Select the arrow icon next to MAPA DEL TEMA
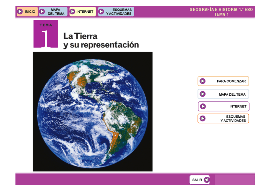 (42, 11)
